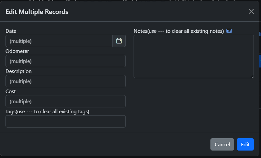The height and width of the screenshot is (158, 261).
Task: Focus the Odometer input field
Action: coord(65,61)
